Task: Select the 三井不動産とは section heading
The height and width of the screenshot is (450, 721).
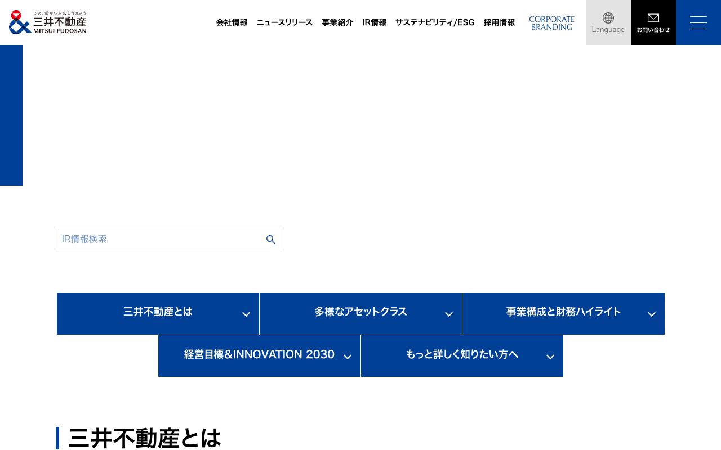Action: pyautogui.click(x=145, y=438)
